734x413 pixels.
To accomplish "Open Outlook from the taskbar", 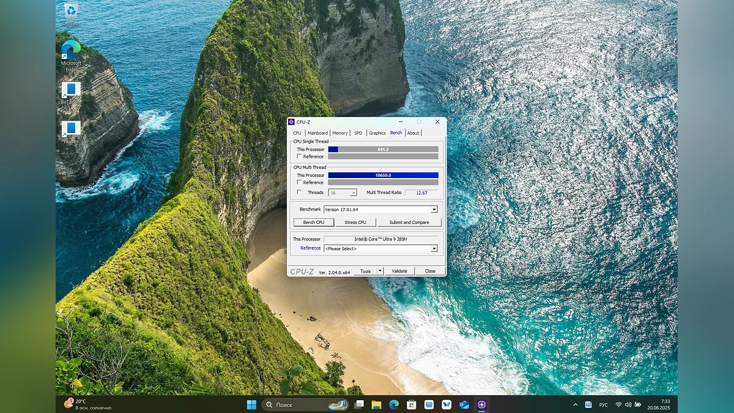I will (x=464, y=404).
